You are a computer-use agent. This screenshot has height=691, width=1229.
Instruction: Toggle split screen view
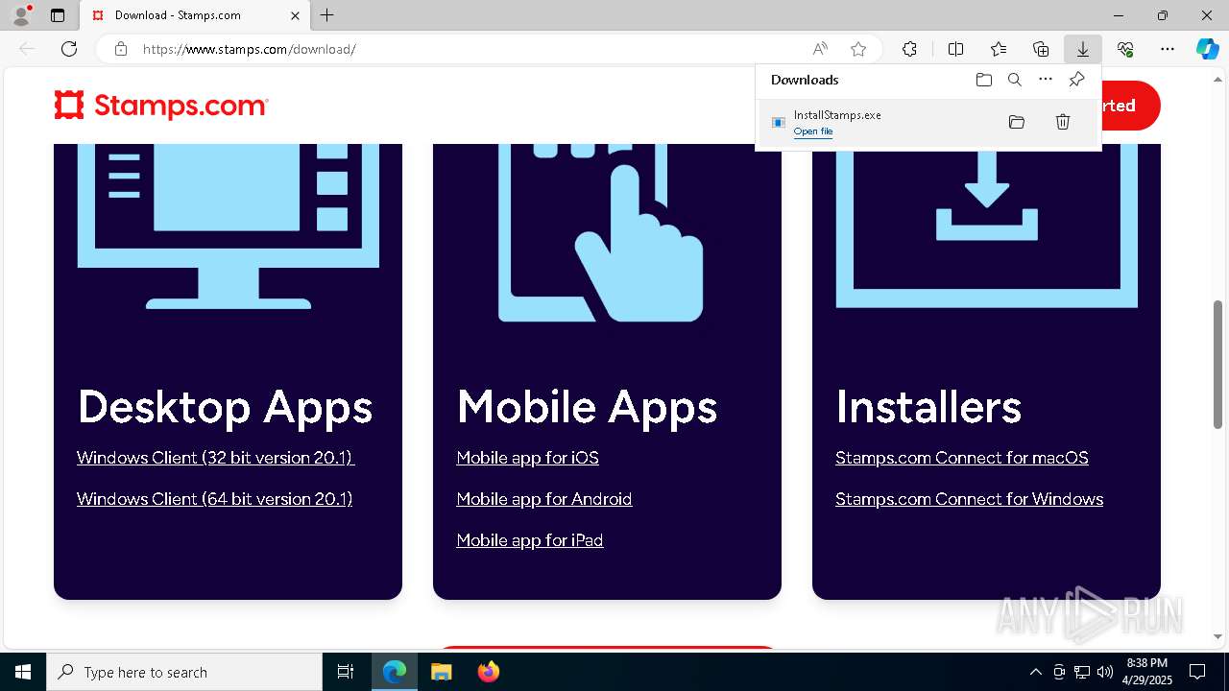[955, 49]
